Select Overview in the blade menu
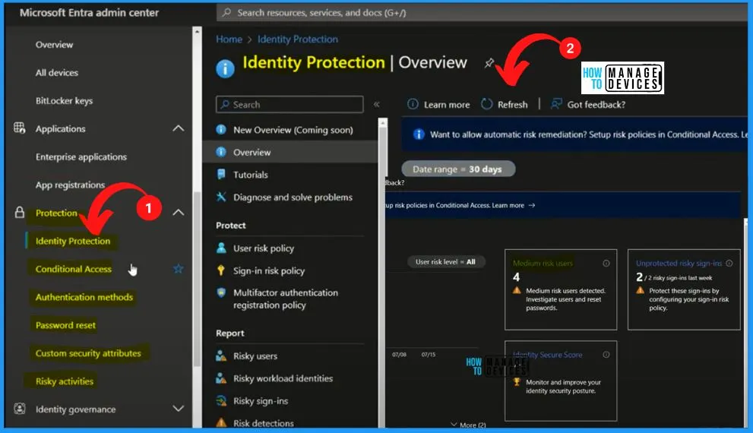The image size is (753, 433). (290, 152)
